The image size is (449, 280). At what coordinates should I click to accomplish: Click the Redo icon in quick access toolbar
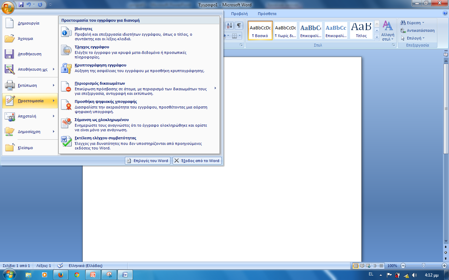[x=40, y=5]
